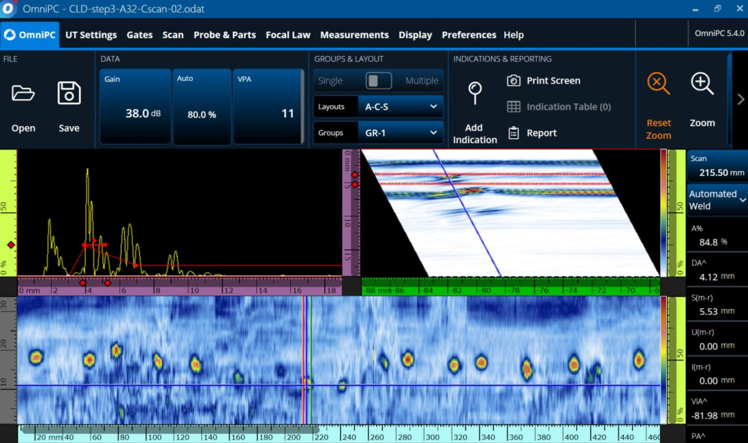Viewport: 748px width, 443px height.
Task: Open UT Settings menu
Action: tap(91, 35)
